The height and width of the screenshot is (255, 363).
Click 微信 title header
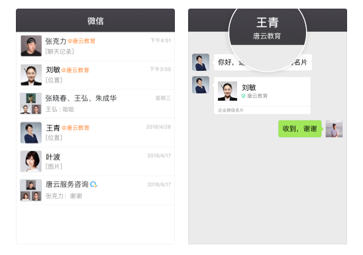pos(95,21)
